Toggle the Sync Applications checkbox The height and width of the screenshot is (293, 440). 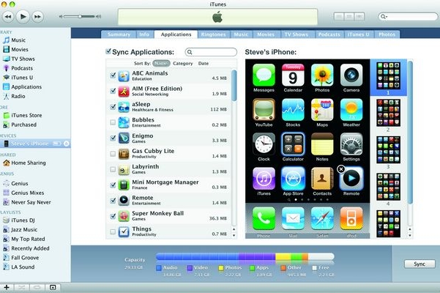tap(108, 51)
